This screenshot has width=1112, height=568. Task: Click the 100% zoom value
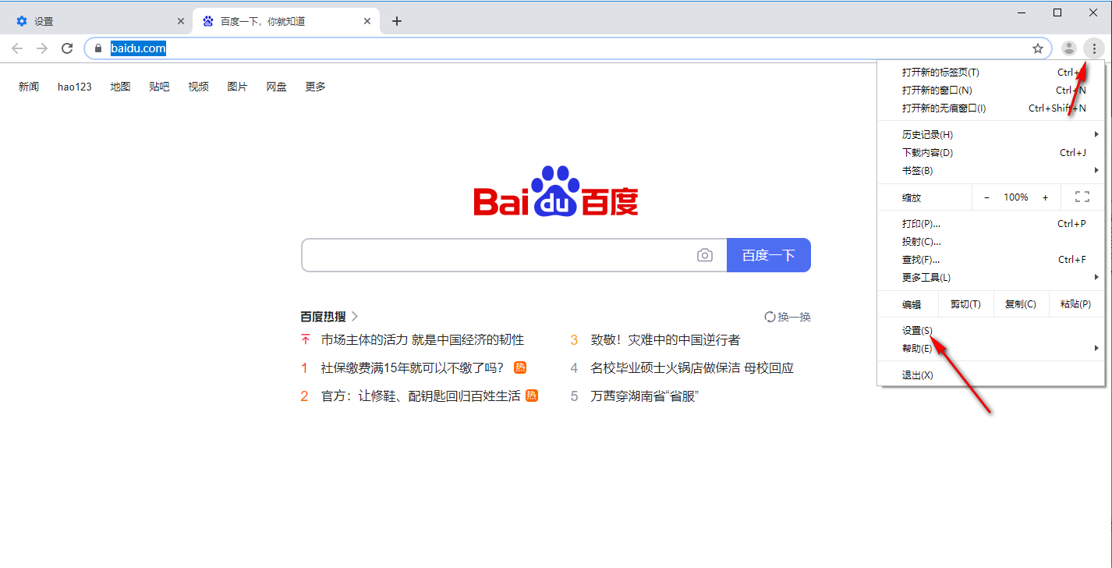coord(1016,197)
